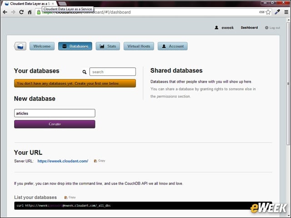Viewport: 291px width, 218px height.
Task: Maximize the browser window
Action: click(272, 3)
